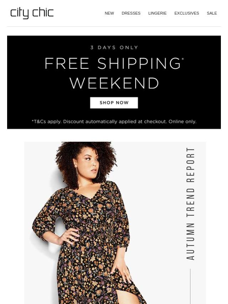Click the asterisk after FREE SHIPPING

183,59
